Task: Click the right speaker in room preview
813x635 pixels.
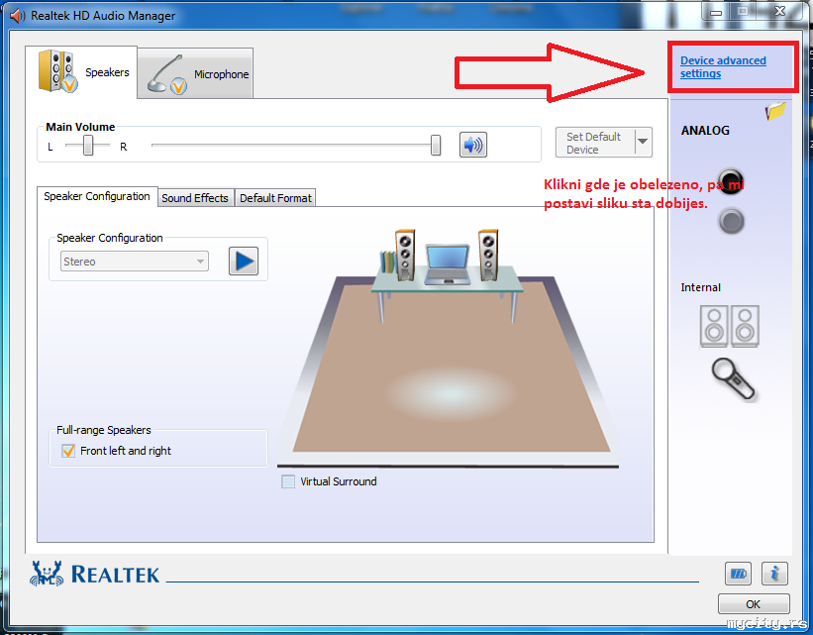Action: (x=488, y=255)
